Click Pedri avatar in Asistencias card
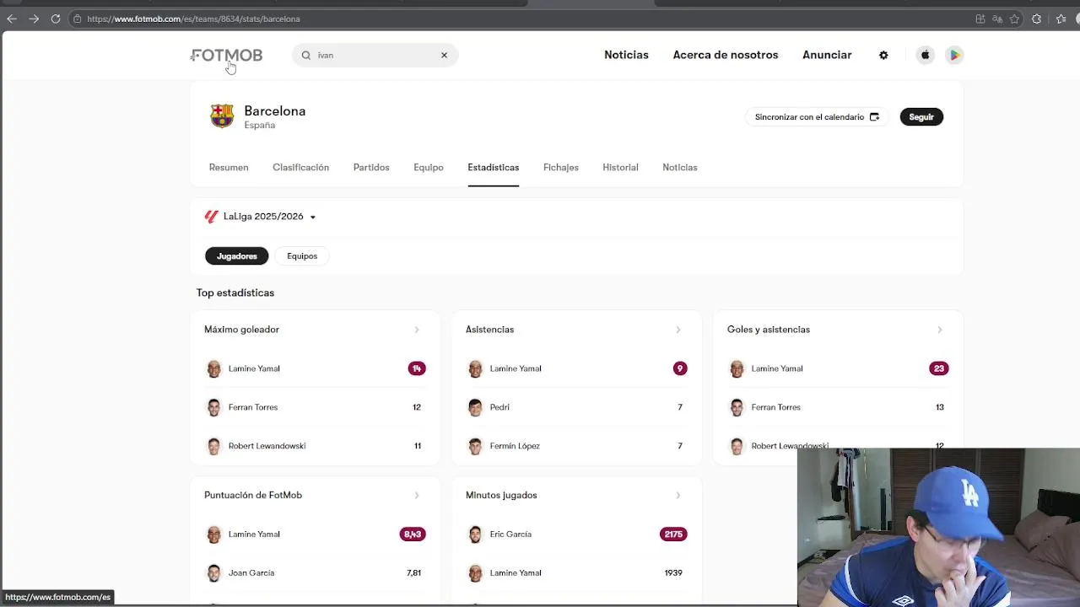The width and height of the screenshot is (1080, 607). (476, 407)
